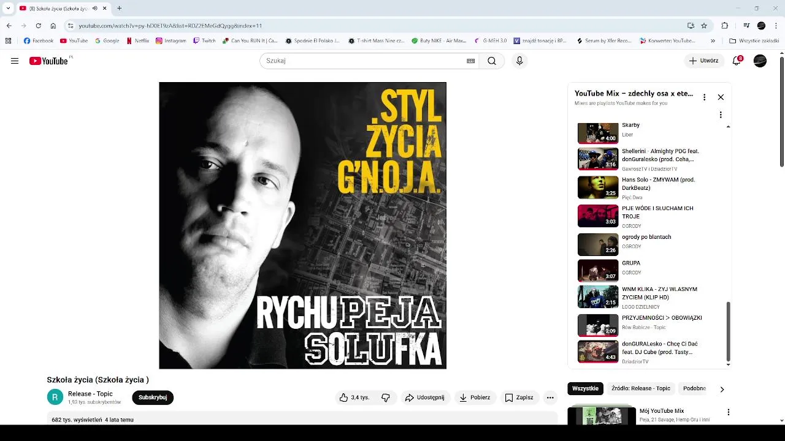785x441 pixels.
Task: Click the Release - Topic channel avatar
Action: [55, 398]
